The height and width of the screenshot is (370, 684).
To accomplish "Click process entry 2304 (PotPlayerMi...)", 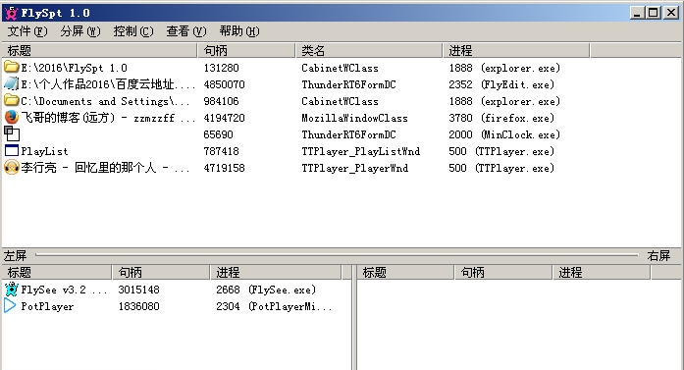I will 274,307.
